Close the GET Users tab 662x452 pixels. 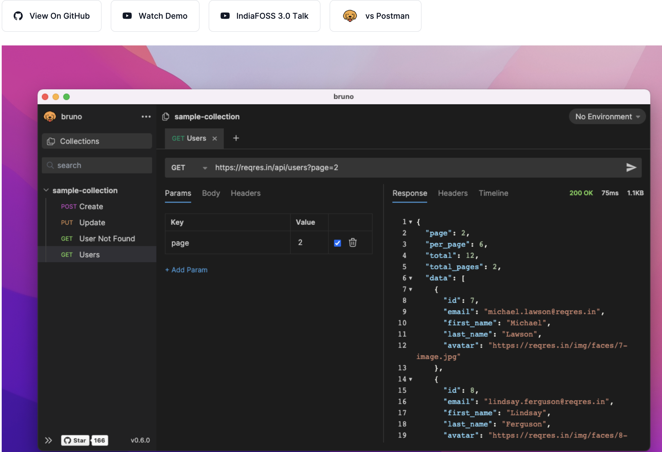click(x=215, y=139)
